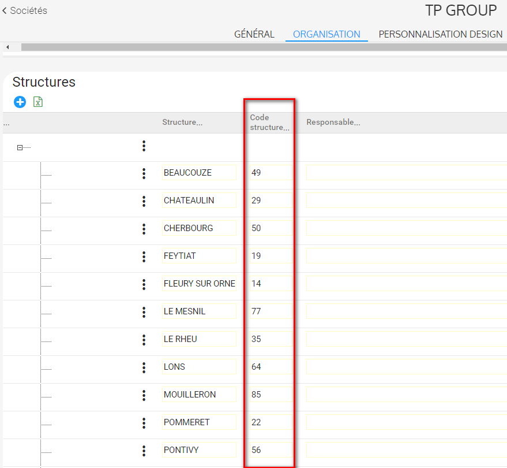Open three-dot menu for CHERBOURG row
Image resolution: width=507 pixels, height=468 pixels.
tap(144, 229)
